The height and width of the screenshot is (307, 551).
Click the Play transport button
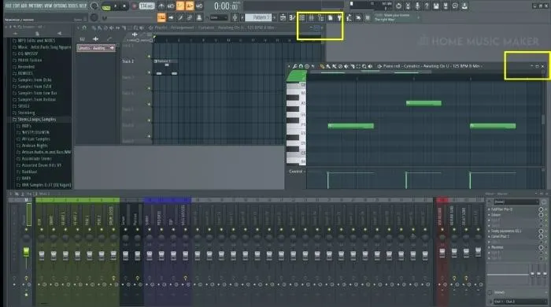coord(115,6)
